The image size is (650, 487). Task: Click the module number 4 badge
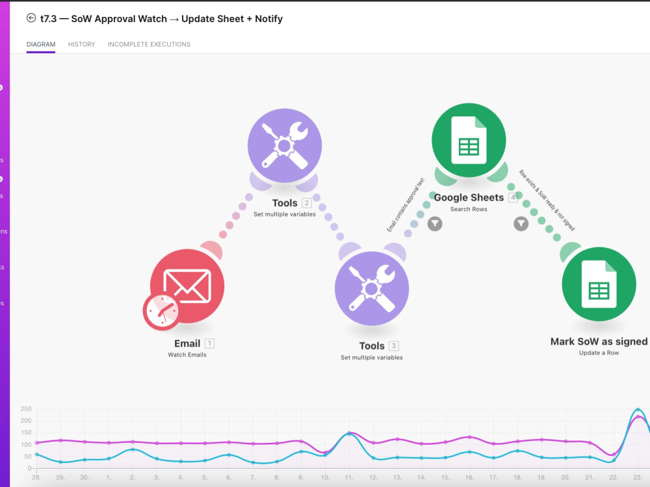point(513,197)
